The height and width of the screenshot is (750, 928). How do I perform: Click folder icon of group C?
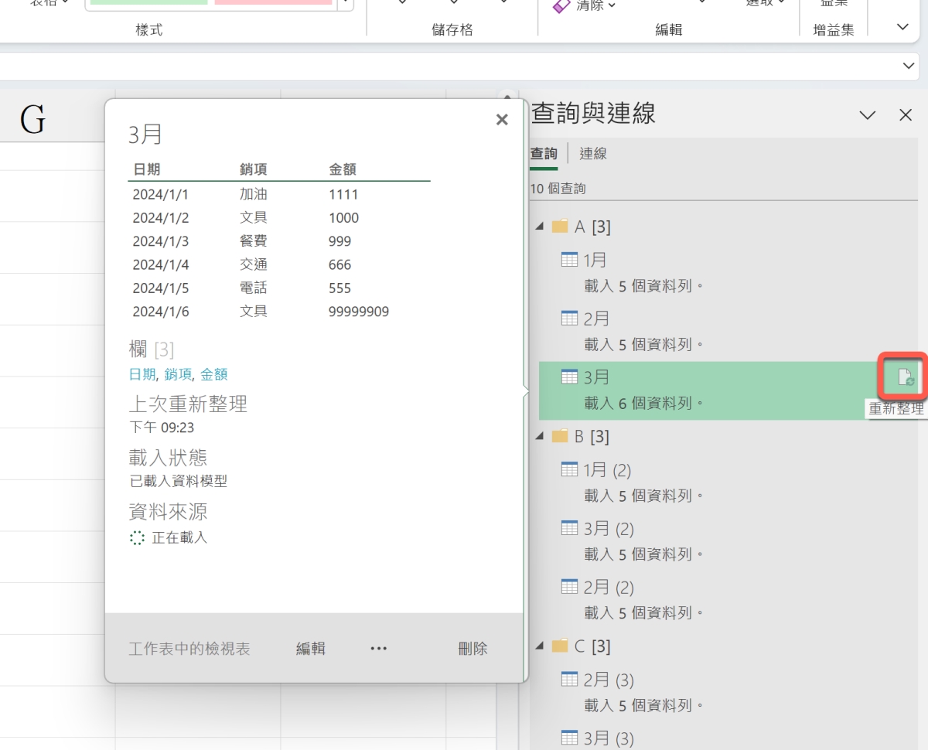[560, 646]
